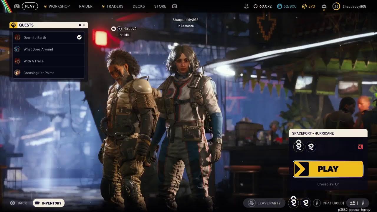Click the gold striped token icon beside 570
The height and width of the screenshot is (212, 377).
coord(304,6)
